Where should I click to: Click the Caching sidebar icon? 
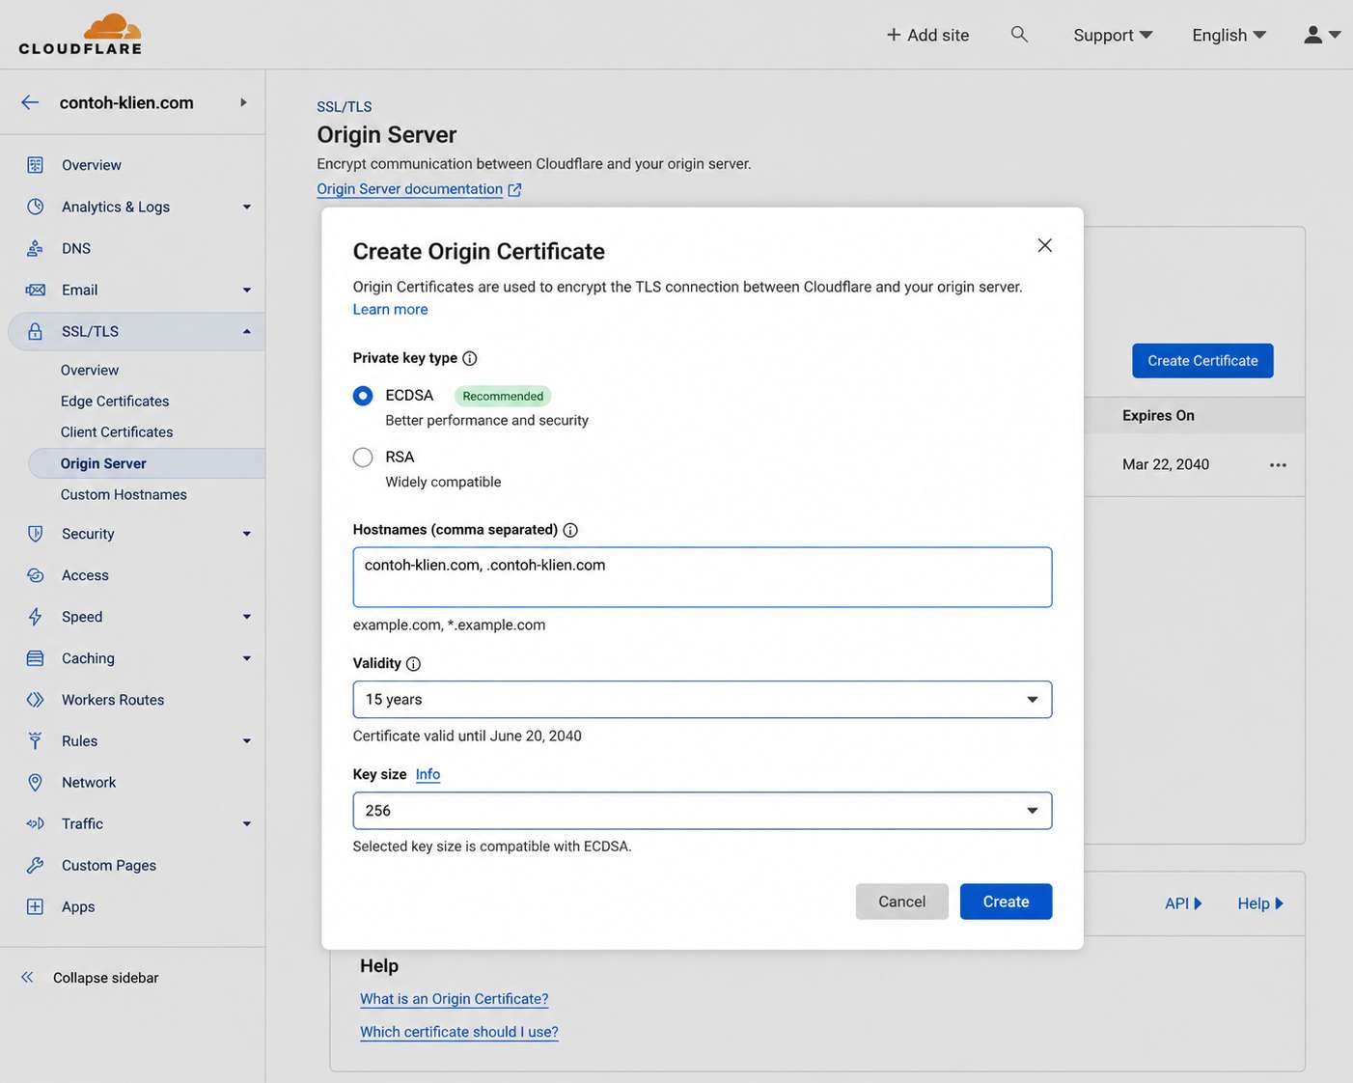click(35, 658)
